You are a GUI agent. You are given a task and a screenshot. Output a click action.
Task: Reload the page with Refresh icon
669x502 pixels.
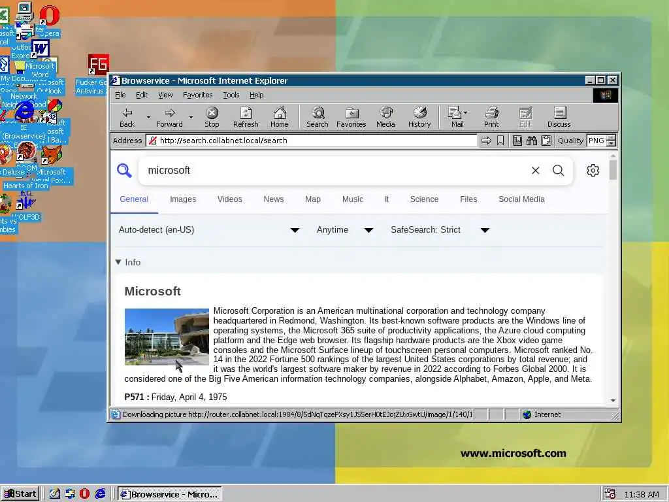pos(246,117)
